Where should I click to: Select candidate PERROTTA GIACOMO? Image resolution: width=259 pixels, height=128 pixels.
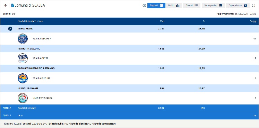point(29,49)
